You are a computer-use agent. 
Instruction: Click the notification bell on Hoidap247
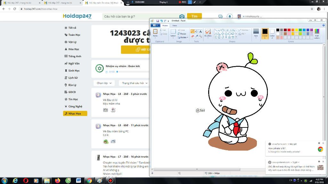click(x=230, y=16)
